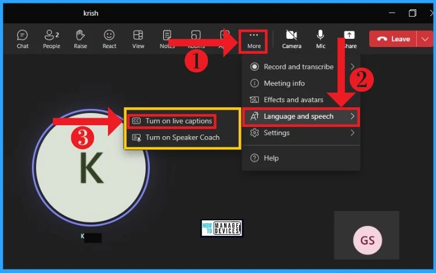This screenshot has height=273, width=436.
Task: Share your screen content
Action: 350,39
